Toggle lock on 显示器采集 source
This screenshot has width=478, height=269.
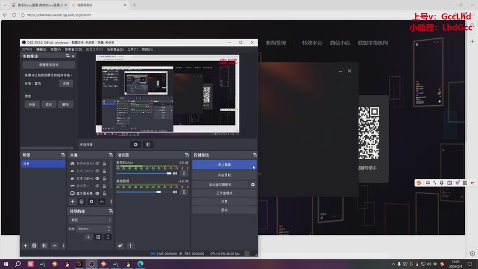pos(104,193)
